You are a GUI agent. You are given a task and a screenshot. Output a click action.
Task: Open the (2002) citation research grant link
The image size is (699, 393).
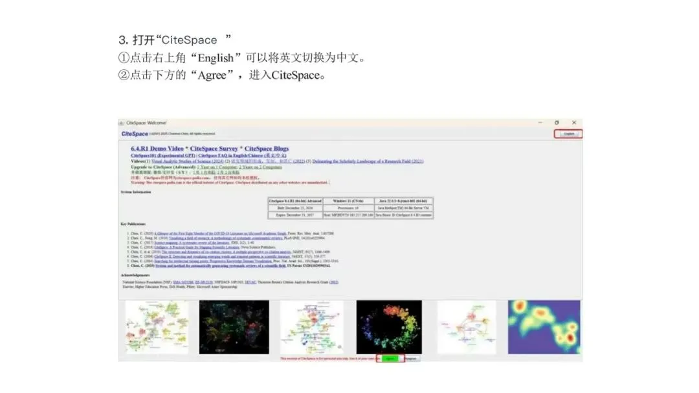[x=333, y=282]
